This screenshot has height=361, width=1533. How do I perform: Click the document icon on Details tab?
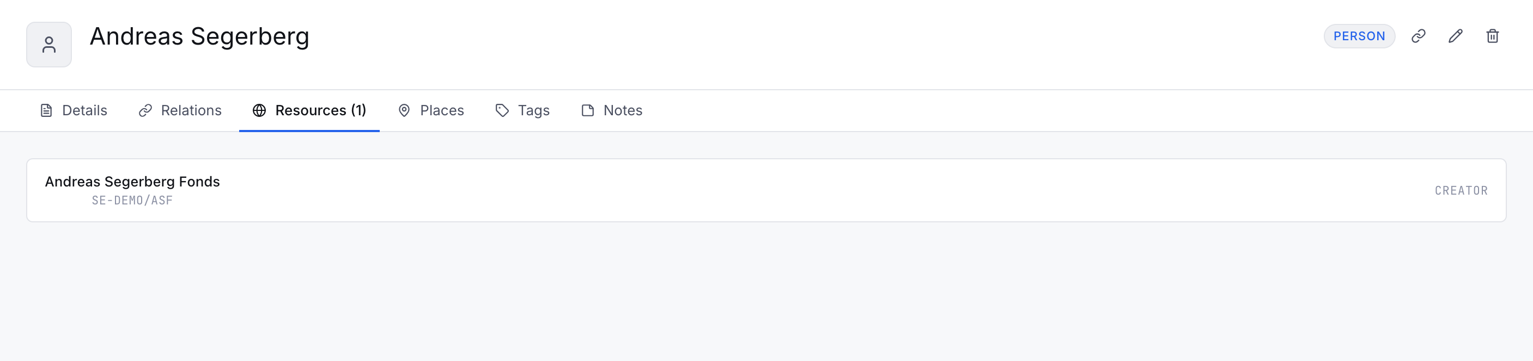point(46,110)
